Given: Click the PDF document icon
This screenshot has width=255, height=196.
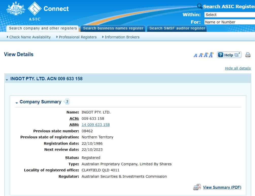Looking at the screenshot, I should pos(197,187).
